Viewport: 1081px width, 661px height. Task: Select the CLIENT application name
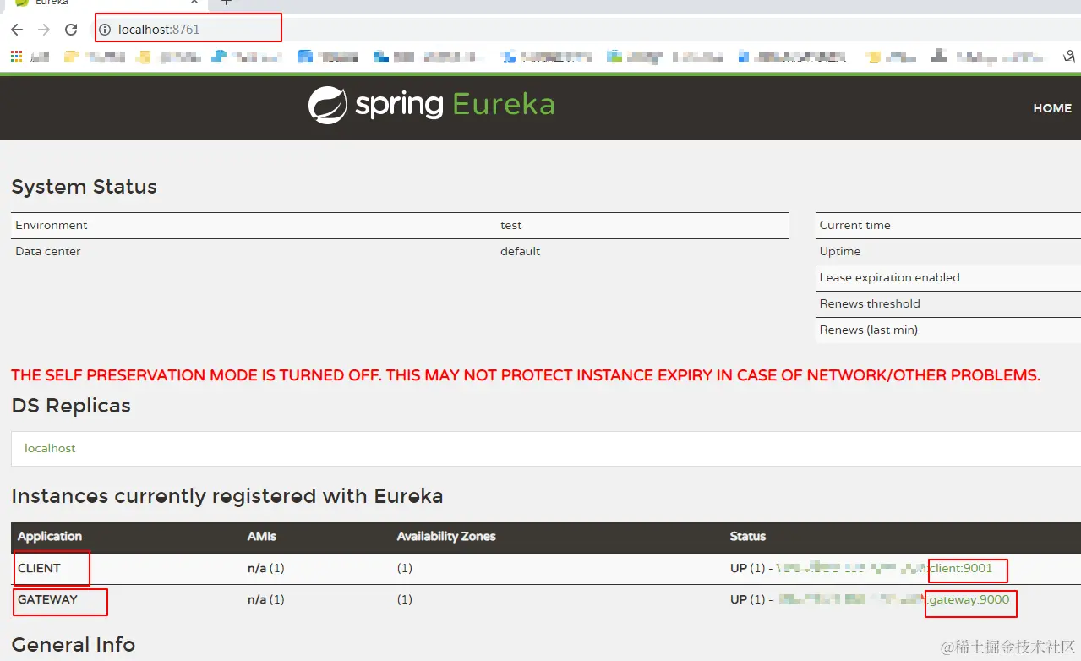pos(39,568)
